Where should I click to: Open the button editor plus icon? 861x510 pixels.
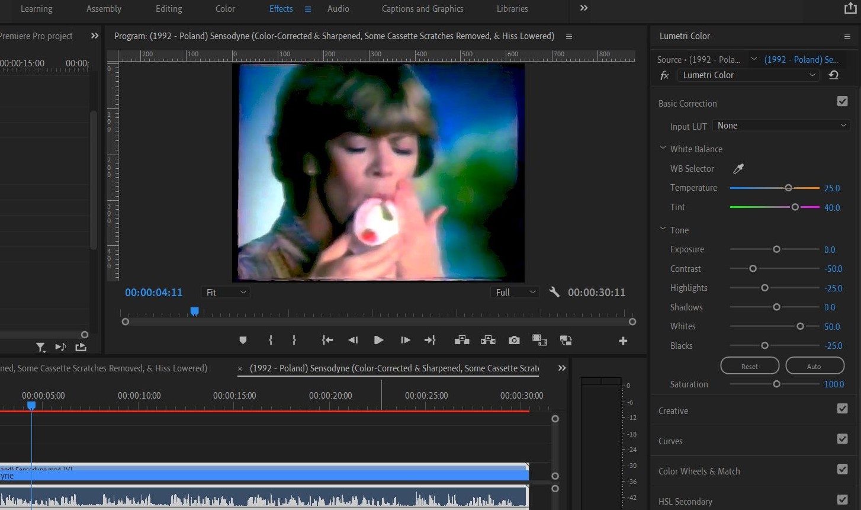(623, 341)
